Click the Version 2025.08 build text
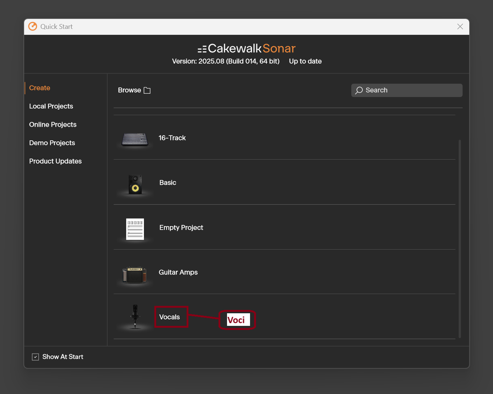The height and width of the screenshot is (394, 493). click(x=226, y=61)
